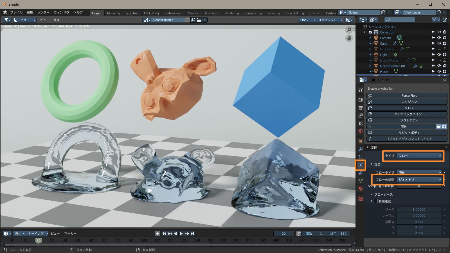Open the Output properties tab icon
Viewport: 450px width, 253px height.
[361, 107]
